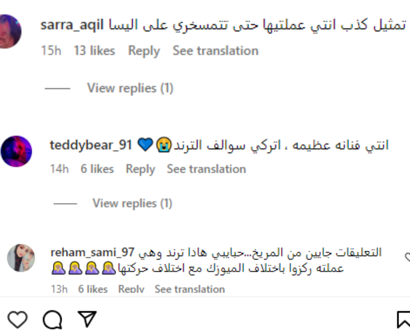
Task: Open teddybear_91's profile avatar
Action: (16, 151)
